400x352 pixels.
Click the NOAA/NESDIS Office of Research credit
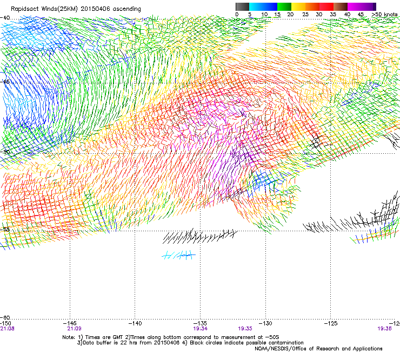(x=318, y=349)
